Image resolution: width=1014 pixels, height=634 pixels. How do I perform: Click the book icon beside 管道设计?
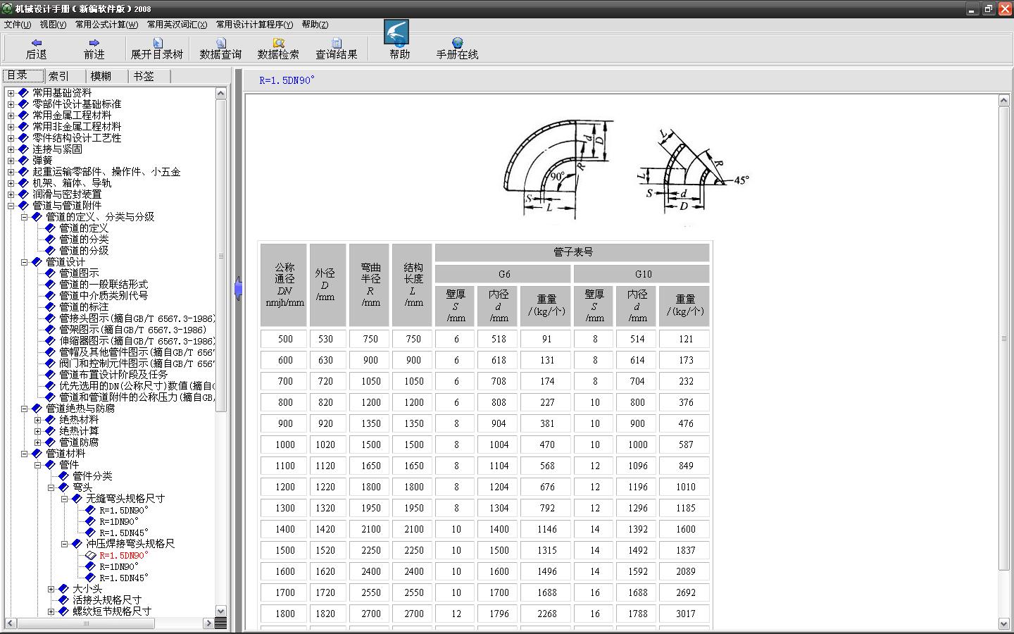[37, 262]
